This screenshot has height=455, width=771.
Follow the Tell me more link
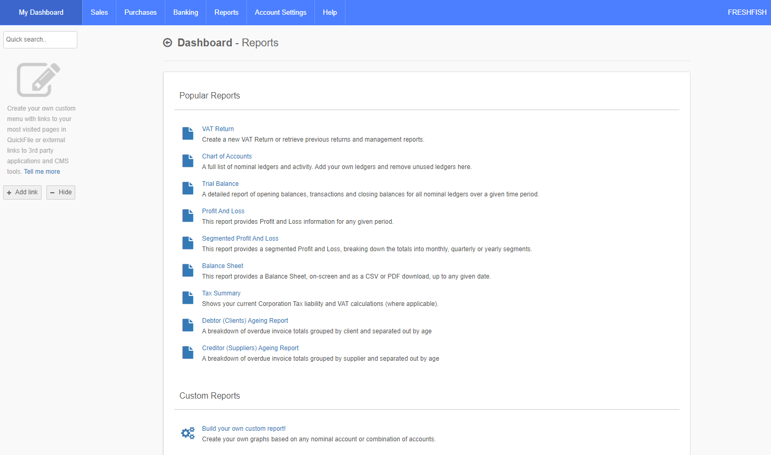pos(42,172)
